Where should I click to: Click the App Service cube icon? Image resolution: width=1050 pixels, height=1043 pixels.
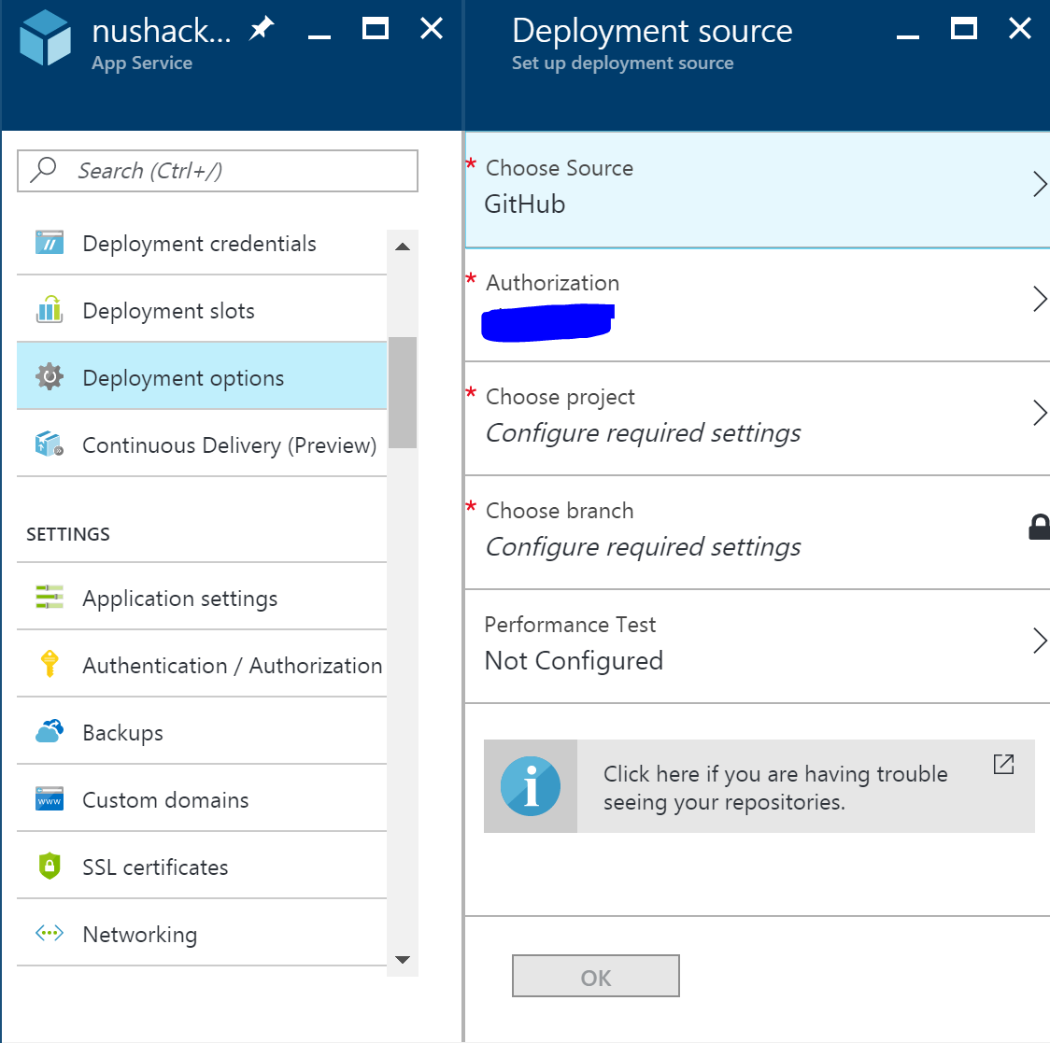(x=45, y=37)
